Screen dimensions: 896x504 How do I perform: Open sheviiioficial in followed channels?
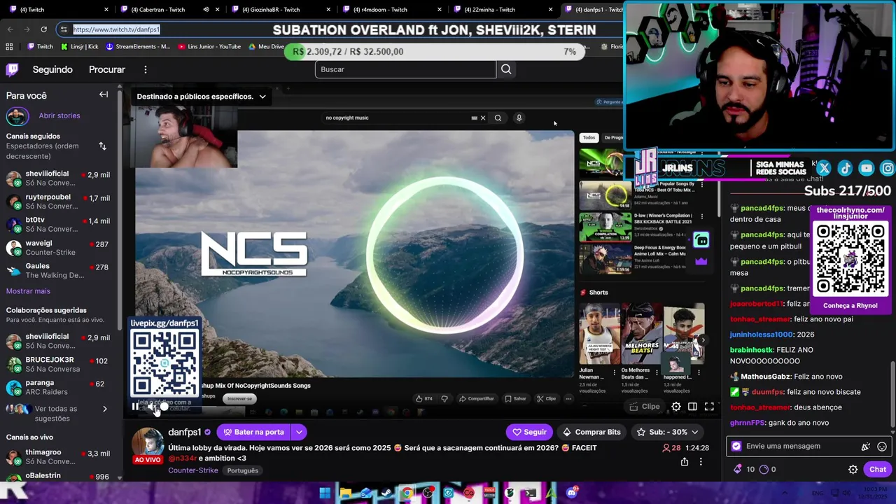(x=61, y=178)
